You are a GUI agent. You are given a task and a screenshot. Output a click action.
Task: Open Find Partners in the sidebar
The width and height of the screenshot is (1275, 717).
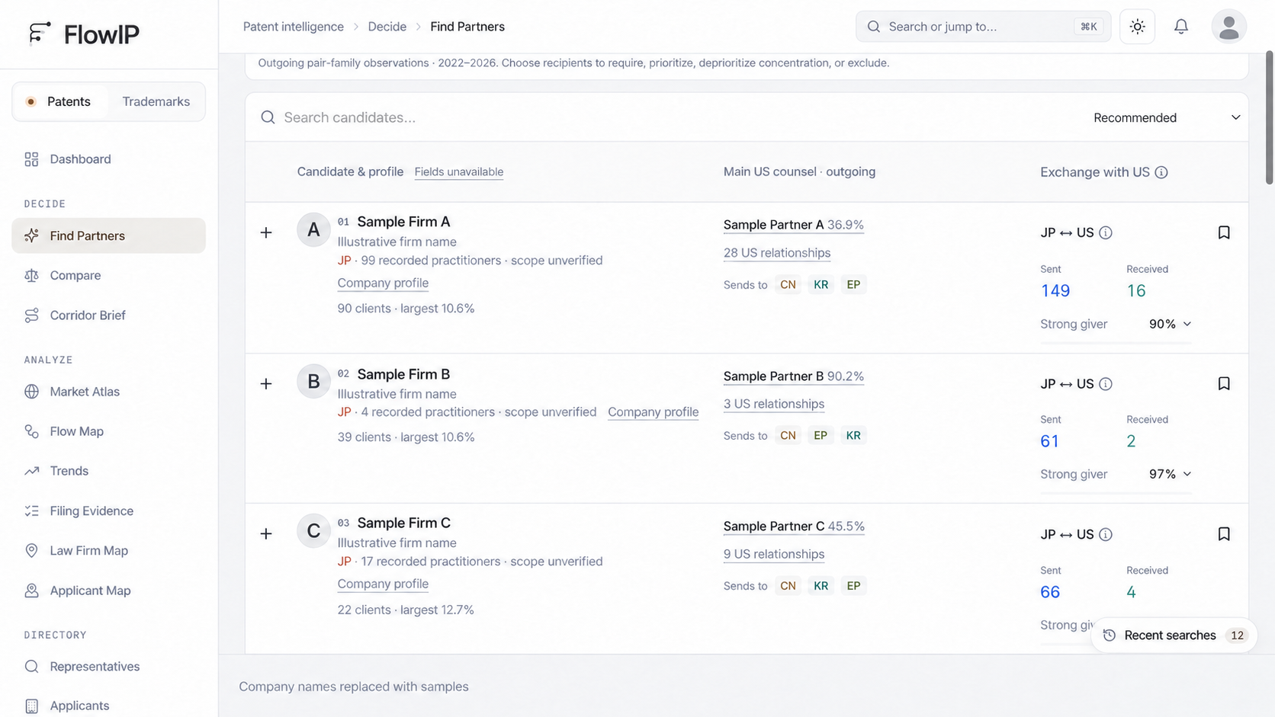108,235
